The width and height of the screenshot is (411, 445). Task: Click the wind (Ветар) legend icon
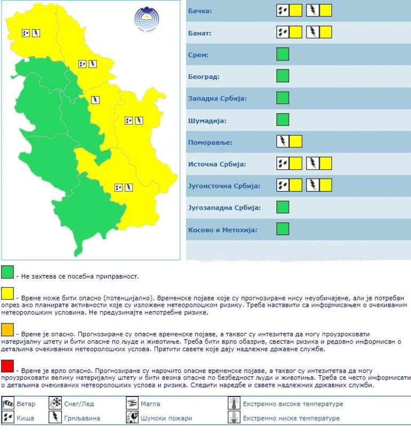(x=8, y=404)
